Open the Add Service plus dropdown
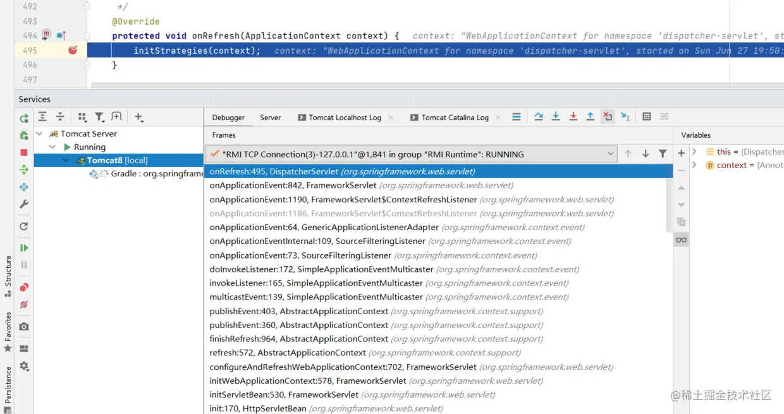The height and width of the screenshot is (414, 784). tap(139, 117)
